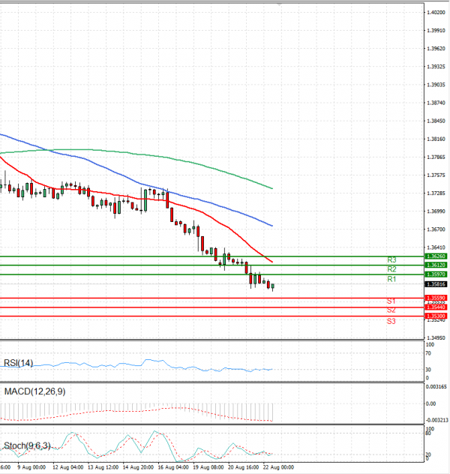Click the 1.39620 price axis value

(x=436, y=49)
